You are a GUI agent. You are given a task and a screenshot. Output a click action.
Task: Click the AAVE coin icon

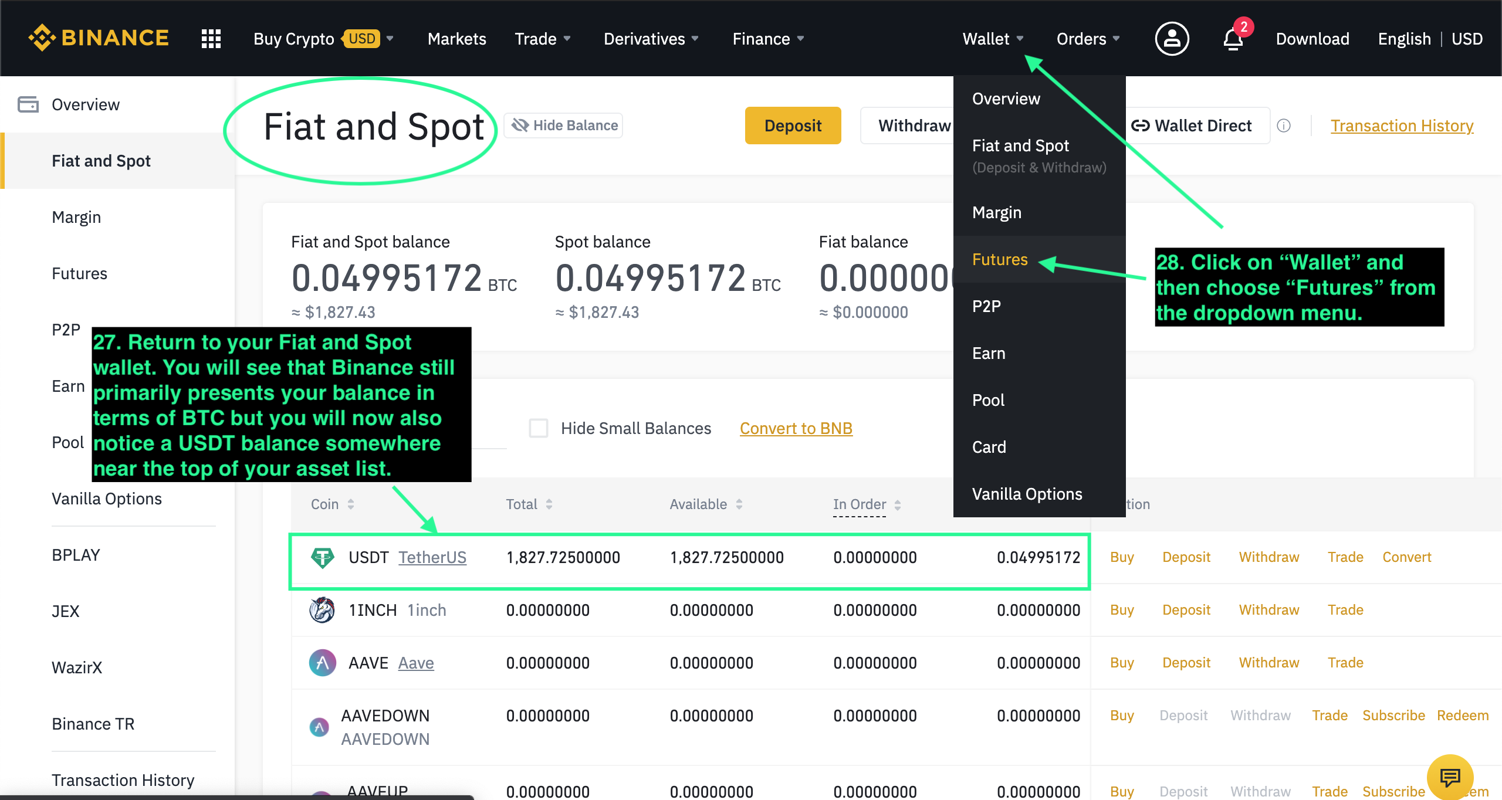[322, 663]
